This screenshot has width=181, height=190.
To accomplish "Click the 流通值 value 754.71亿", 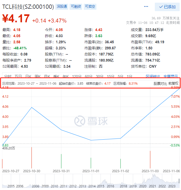I will coord(153,60).
